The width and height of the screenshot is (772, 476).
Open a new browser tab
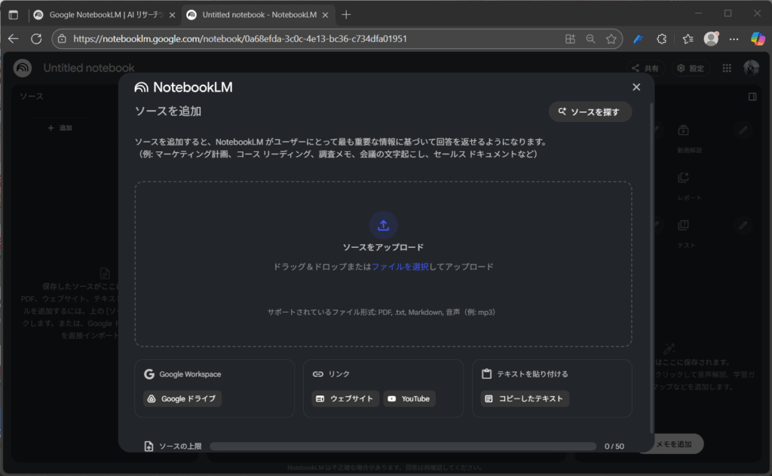[346, 14]
